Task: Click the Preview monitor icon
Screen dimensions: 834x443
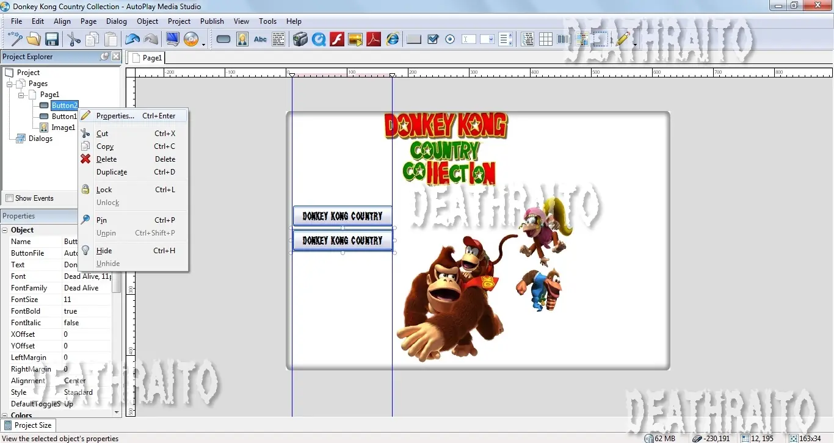Action: [x=173, y=40]
